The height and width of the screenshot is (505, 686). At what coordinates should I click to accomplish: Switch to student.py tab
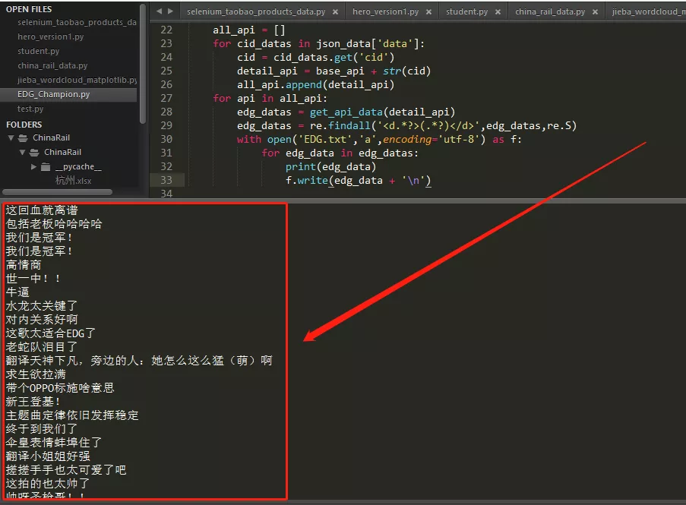point(466,12)
